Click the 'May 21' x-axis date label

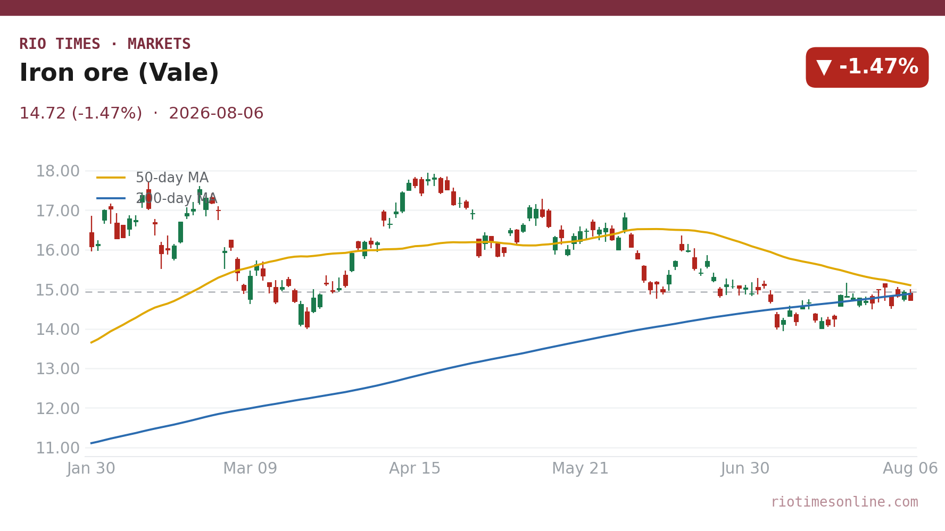(x=580, y=469)
